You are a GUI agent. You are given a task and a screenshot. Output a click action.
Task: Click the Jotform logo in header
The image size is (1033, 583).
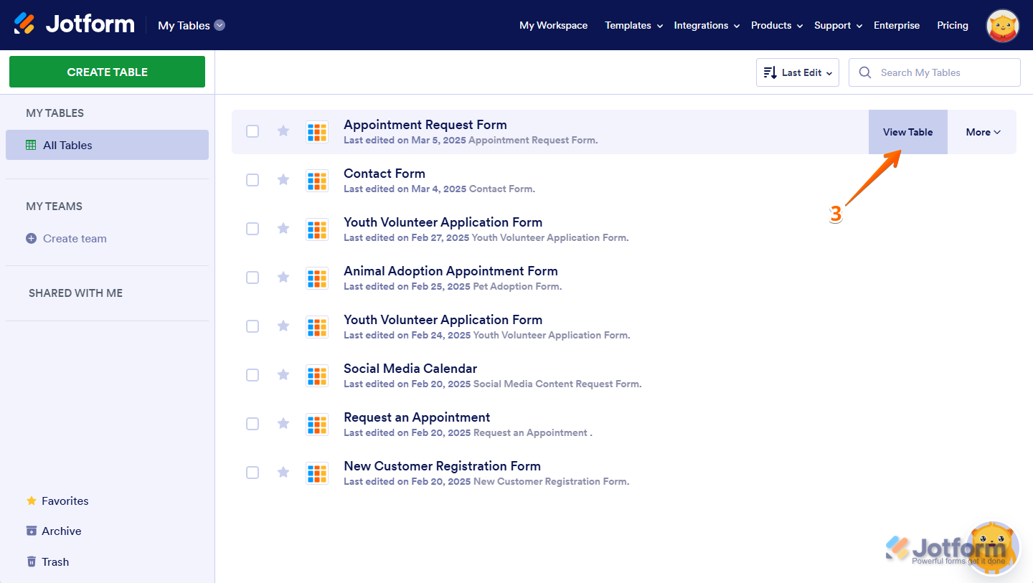tap(74, 24)
